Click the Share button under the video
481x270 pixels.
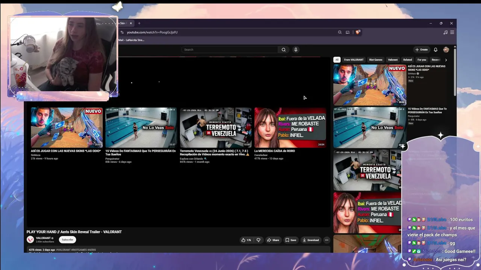pyautogui.click(x=273, y=240)
